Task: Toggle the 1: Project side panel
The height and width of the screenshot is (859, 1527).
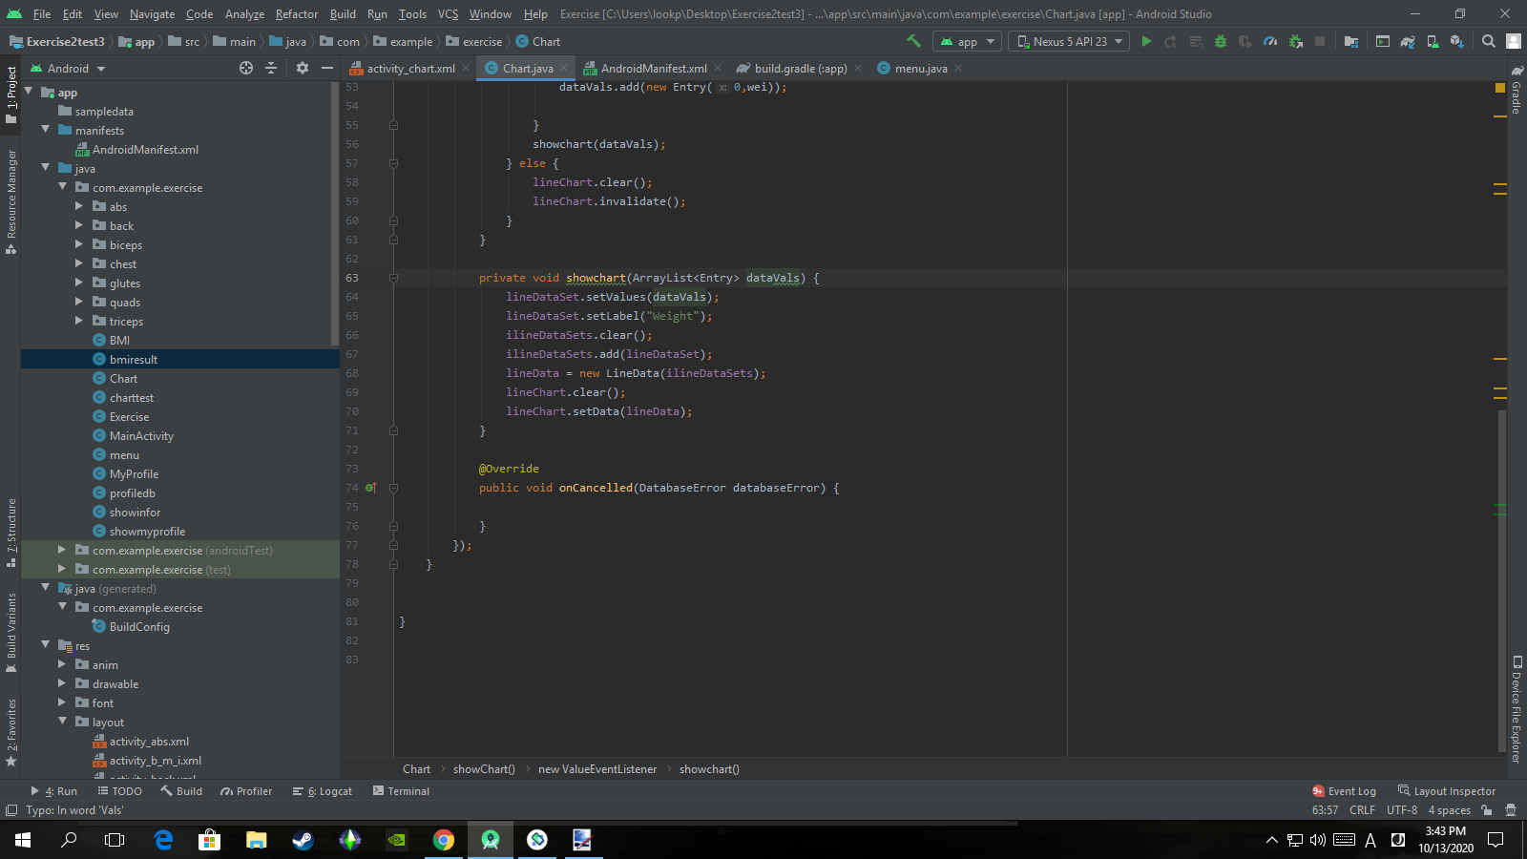Action: pyautogui.click(x=11, y=94)
